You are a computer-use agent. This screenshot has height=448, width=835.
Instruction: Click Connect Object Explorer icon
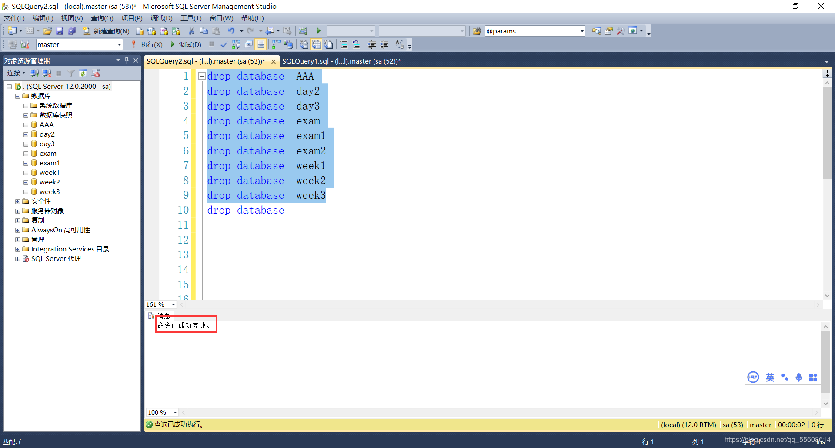click(34, 73)
